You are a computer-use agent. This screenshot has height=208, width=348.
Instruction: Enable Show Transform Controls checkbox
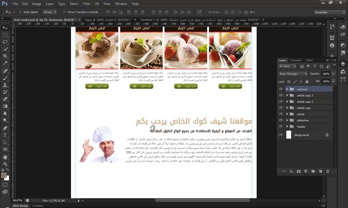pos(64,12)
